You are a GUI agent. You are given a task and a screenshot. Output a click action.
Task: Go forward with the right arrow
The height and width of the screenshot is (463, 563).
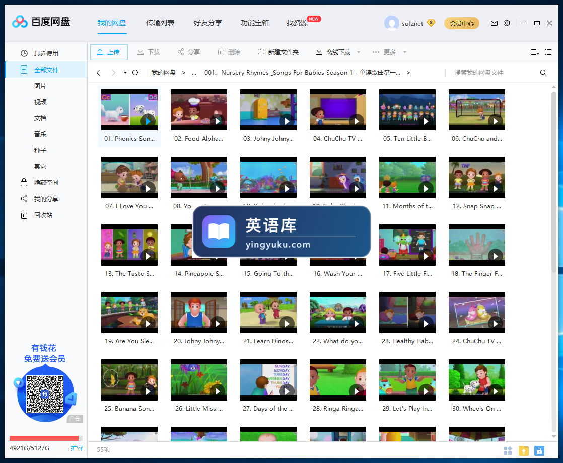(x=113, y=73)
